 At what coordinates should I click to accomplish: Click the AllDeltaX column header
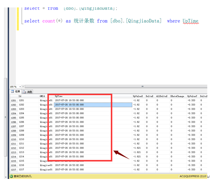click(162, 96)
